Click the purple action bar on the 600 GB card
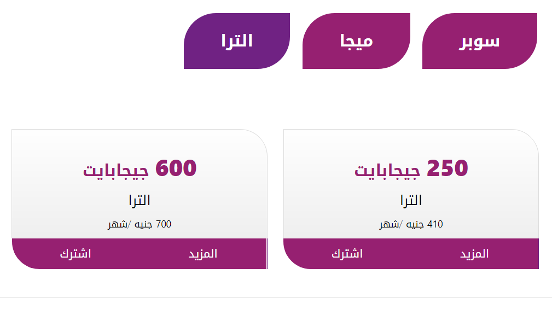The height and width of the screenshot is (315, 552). pos(140,253)
